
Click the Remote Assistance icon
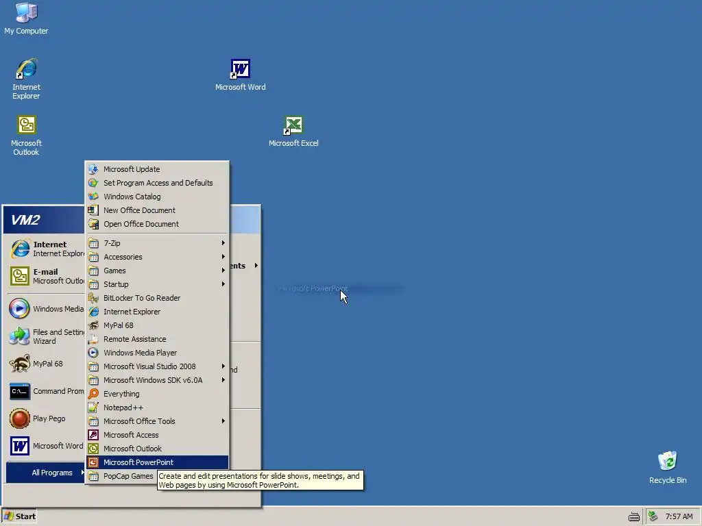(x=93, y=339)
